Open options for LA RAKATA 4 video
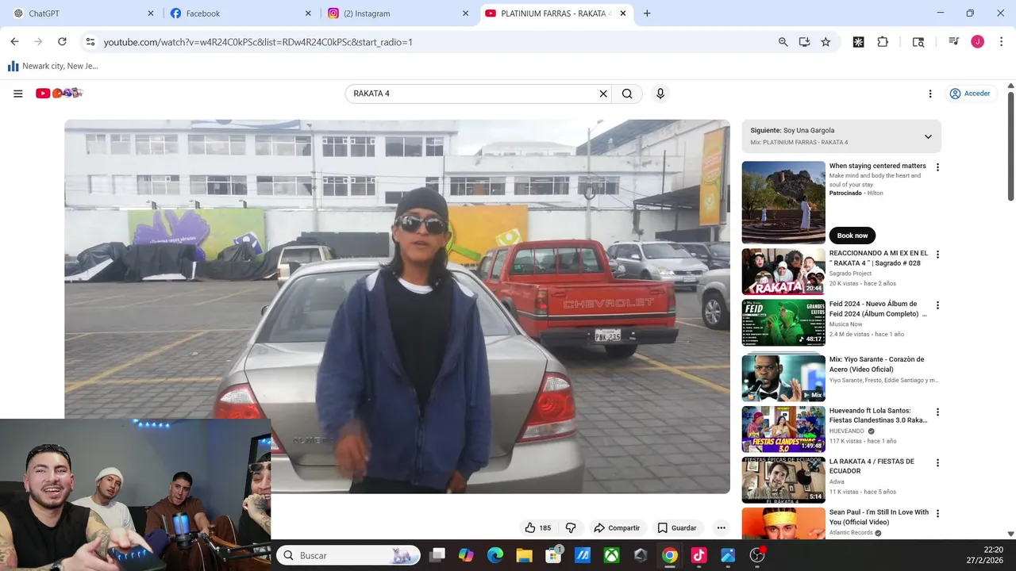Image resolution: width=1016 pixels, height=571 pixels. point(937,462)
